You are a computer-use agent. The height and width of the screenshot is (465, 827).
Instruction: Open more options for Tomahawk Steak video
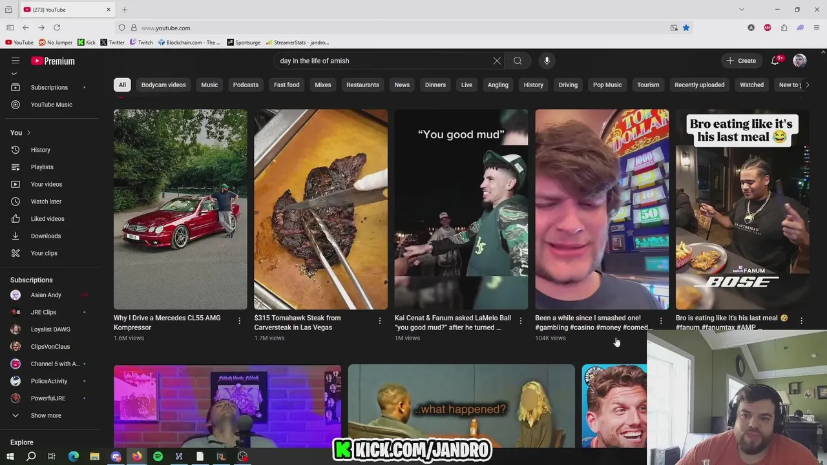[x=380, y=320]
